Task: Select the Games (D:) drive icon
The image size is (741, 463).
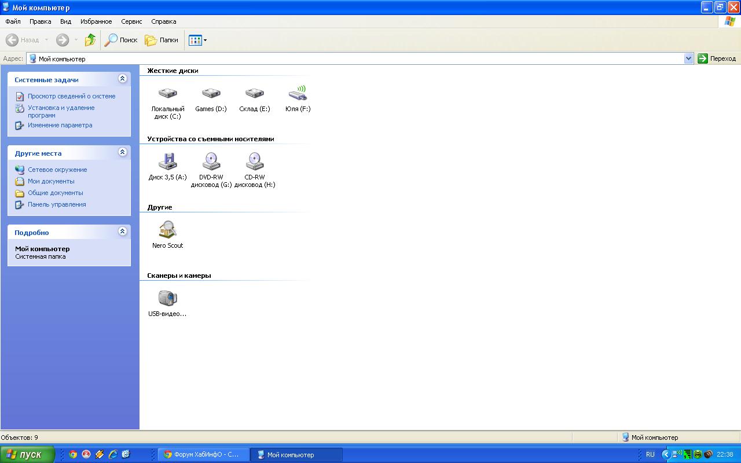Action: tap(211, 94)
